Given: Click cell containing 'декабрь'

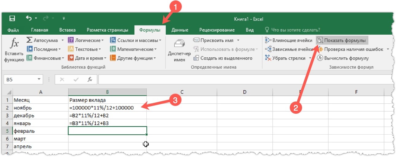Looking at the screenshot, I should pyautogui.click(x=41, y=115).
